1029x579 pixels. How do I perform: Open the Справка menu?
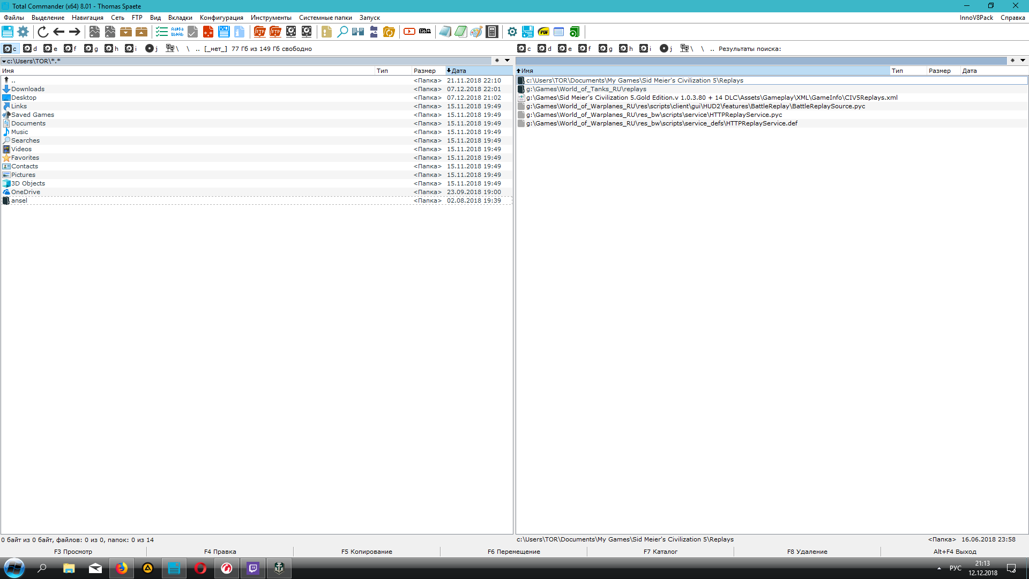click(x=1012, y=18)
